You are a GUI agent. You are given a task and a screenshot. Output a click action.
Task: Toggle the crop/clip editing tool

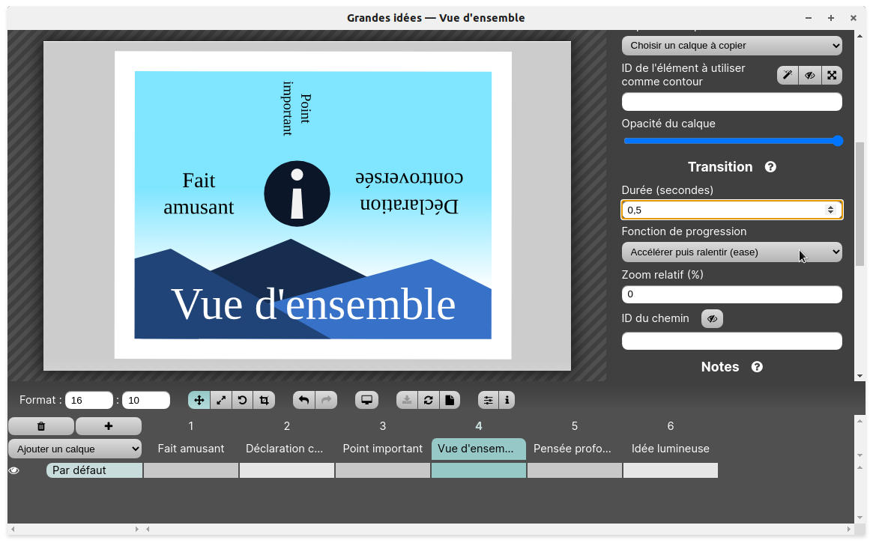coord(265,401)
